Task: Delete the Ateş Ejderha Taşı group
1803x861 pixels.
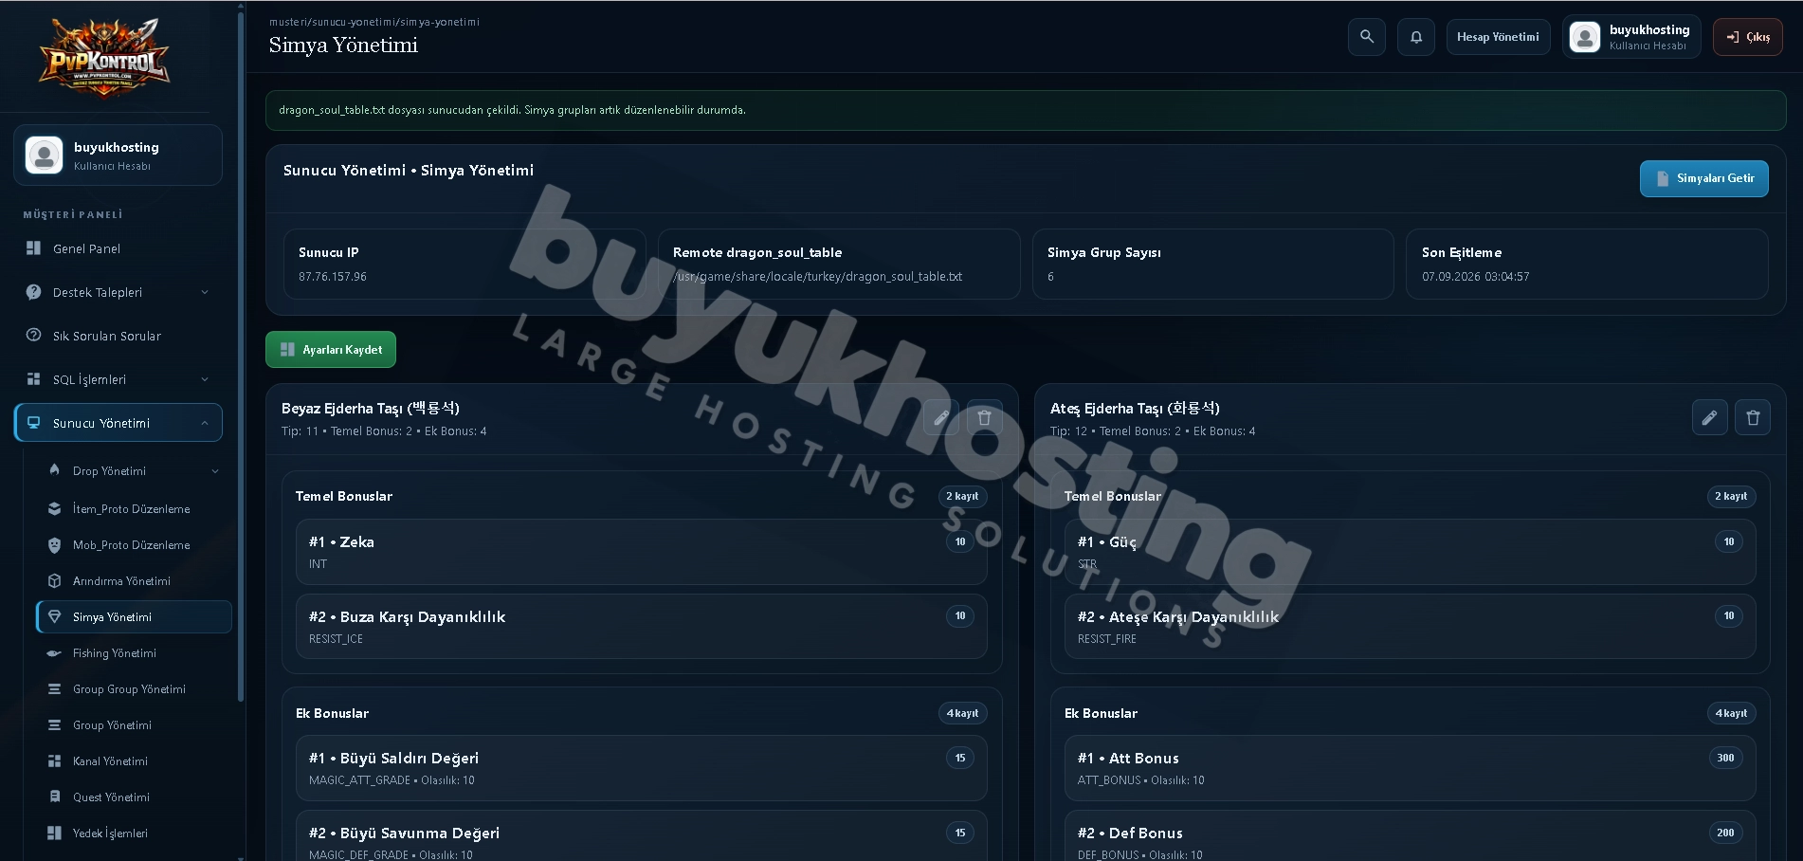Action: click(1753, 417)
